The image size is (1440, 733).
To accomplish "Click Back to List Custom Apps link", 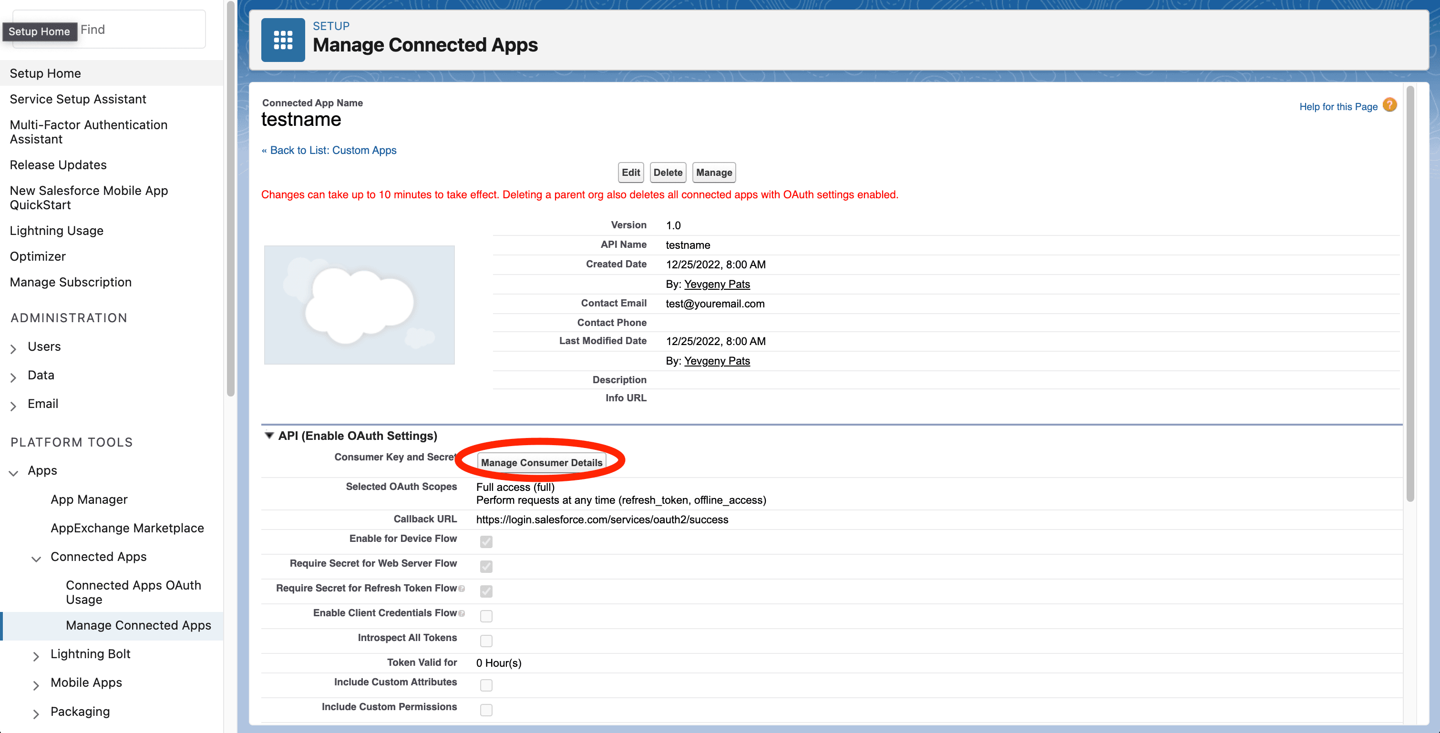I will click(x=329, y=150).
